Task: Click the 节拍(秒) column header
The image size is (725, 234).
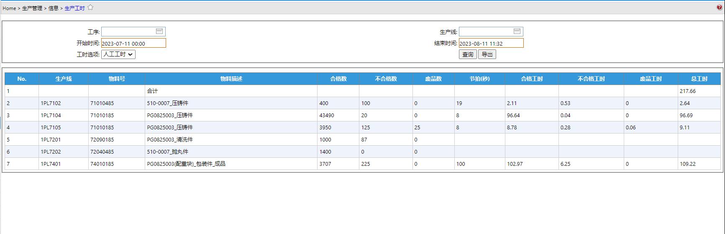Action: coord(479,79)
